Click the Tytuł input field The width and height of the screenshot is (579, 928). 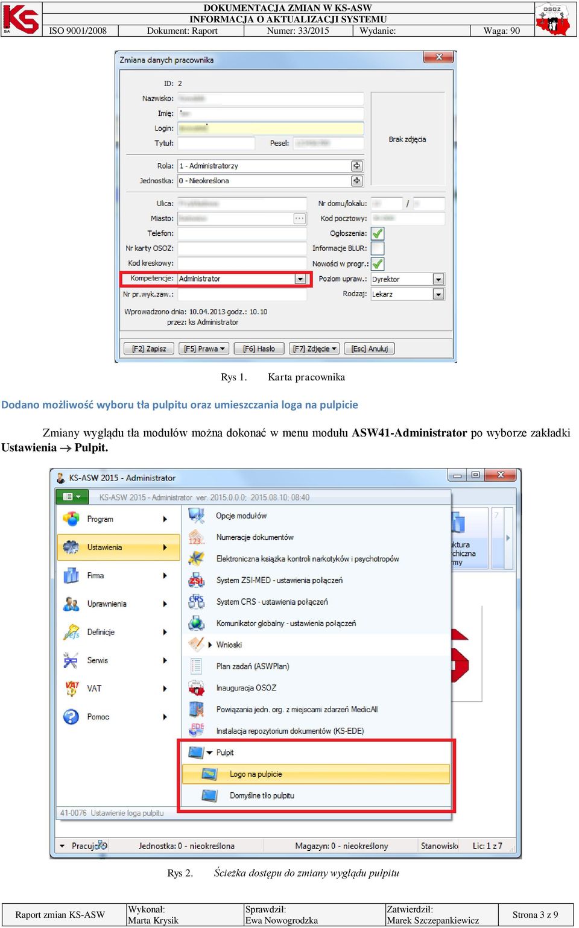(x=216, y=143)
